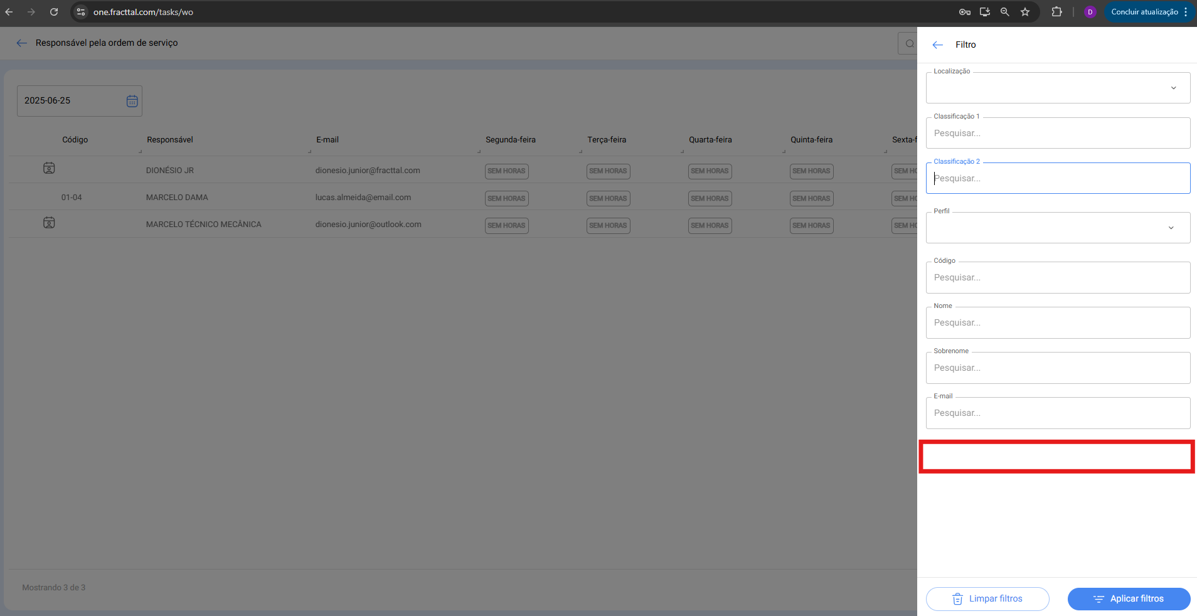The height and width of the screenshot is (616, 1197).
Task: Click Quarta-feira column header
Action: click(710, 140)
